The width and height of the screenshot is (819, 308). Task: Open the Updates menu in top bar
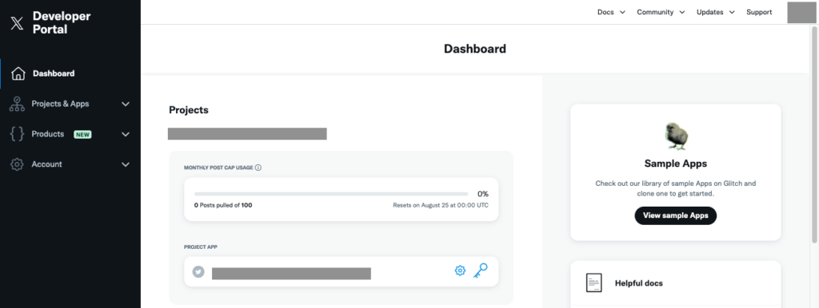pos(716,12)
